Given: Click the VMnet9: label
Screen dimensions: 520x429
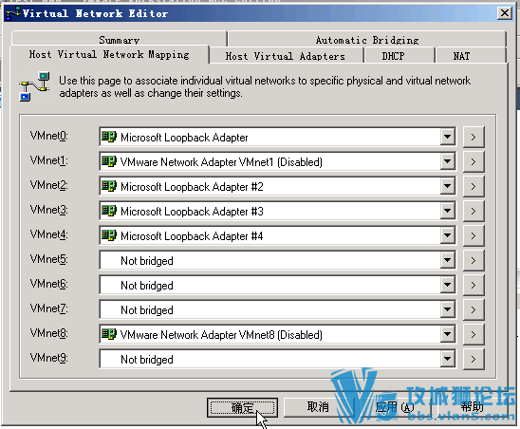Looking at the screenshot, I should pos(48,358).
